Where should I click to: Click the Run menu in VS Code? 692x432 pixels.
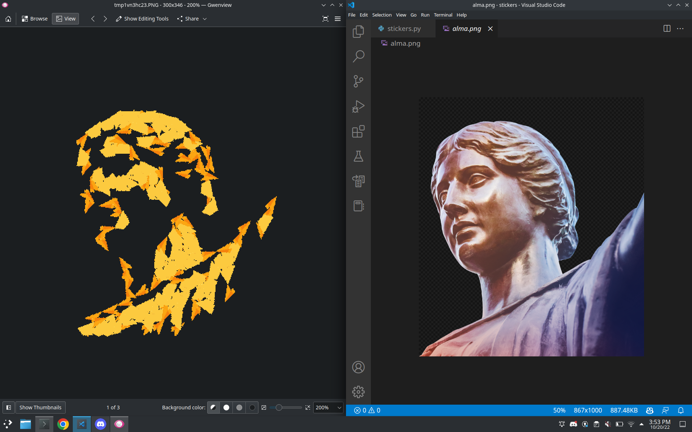coord(425,14)
